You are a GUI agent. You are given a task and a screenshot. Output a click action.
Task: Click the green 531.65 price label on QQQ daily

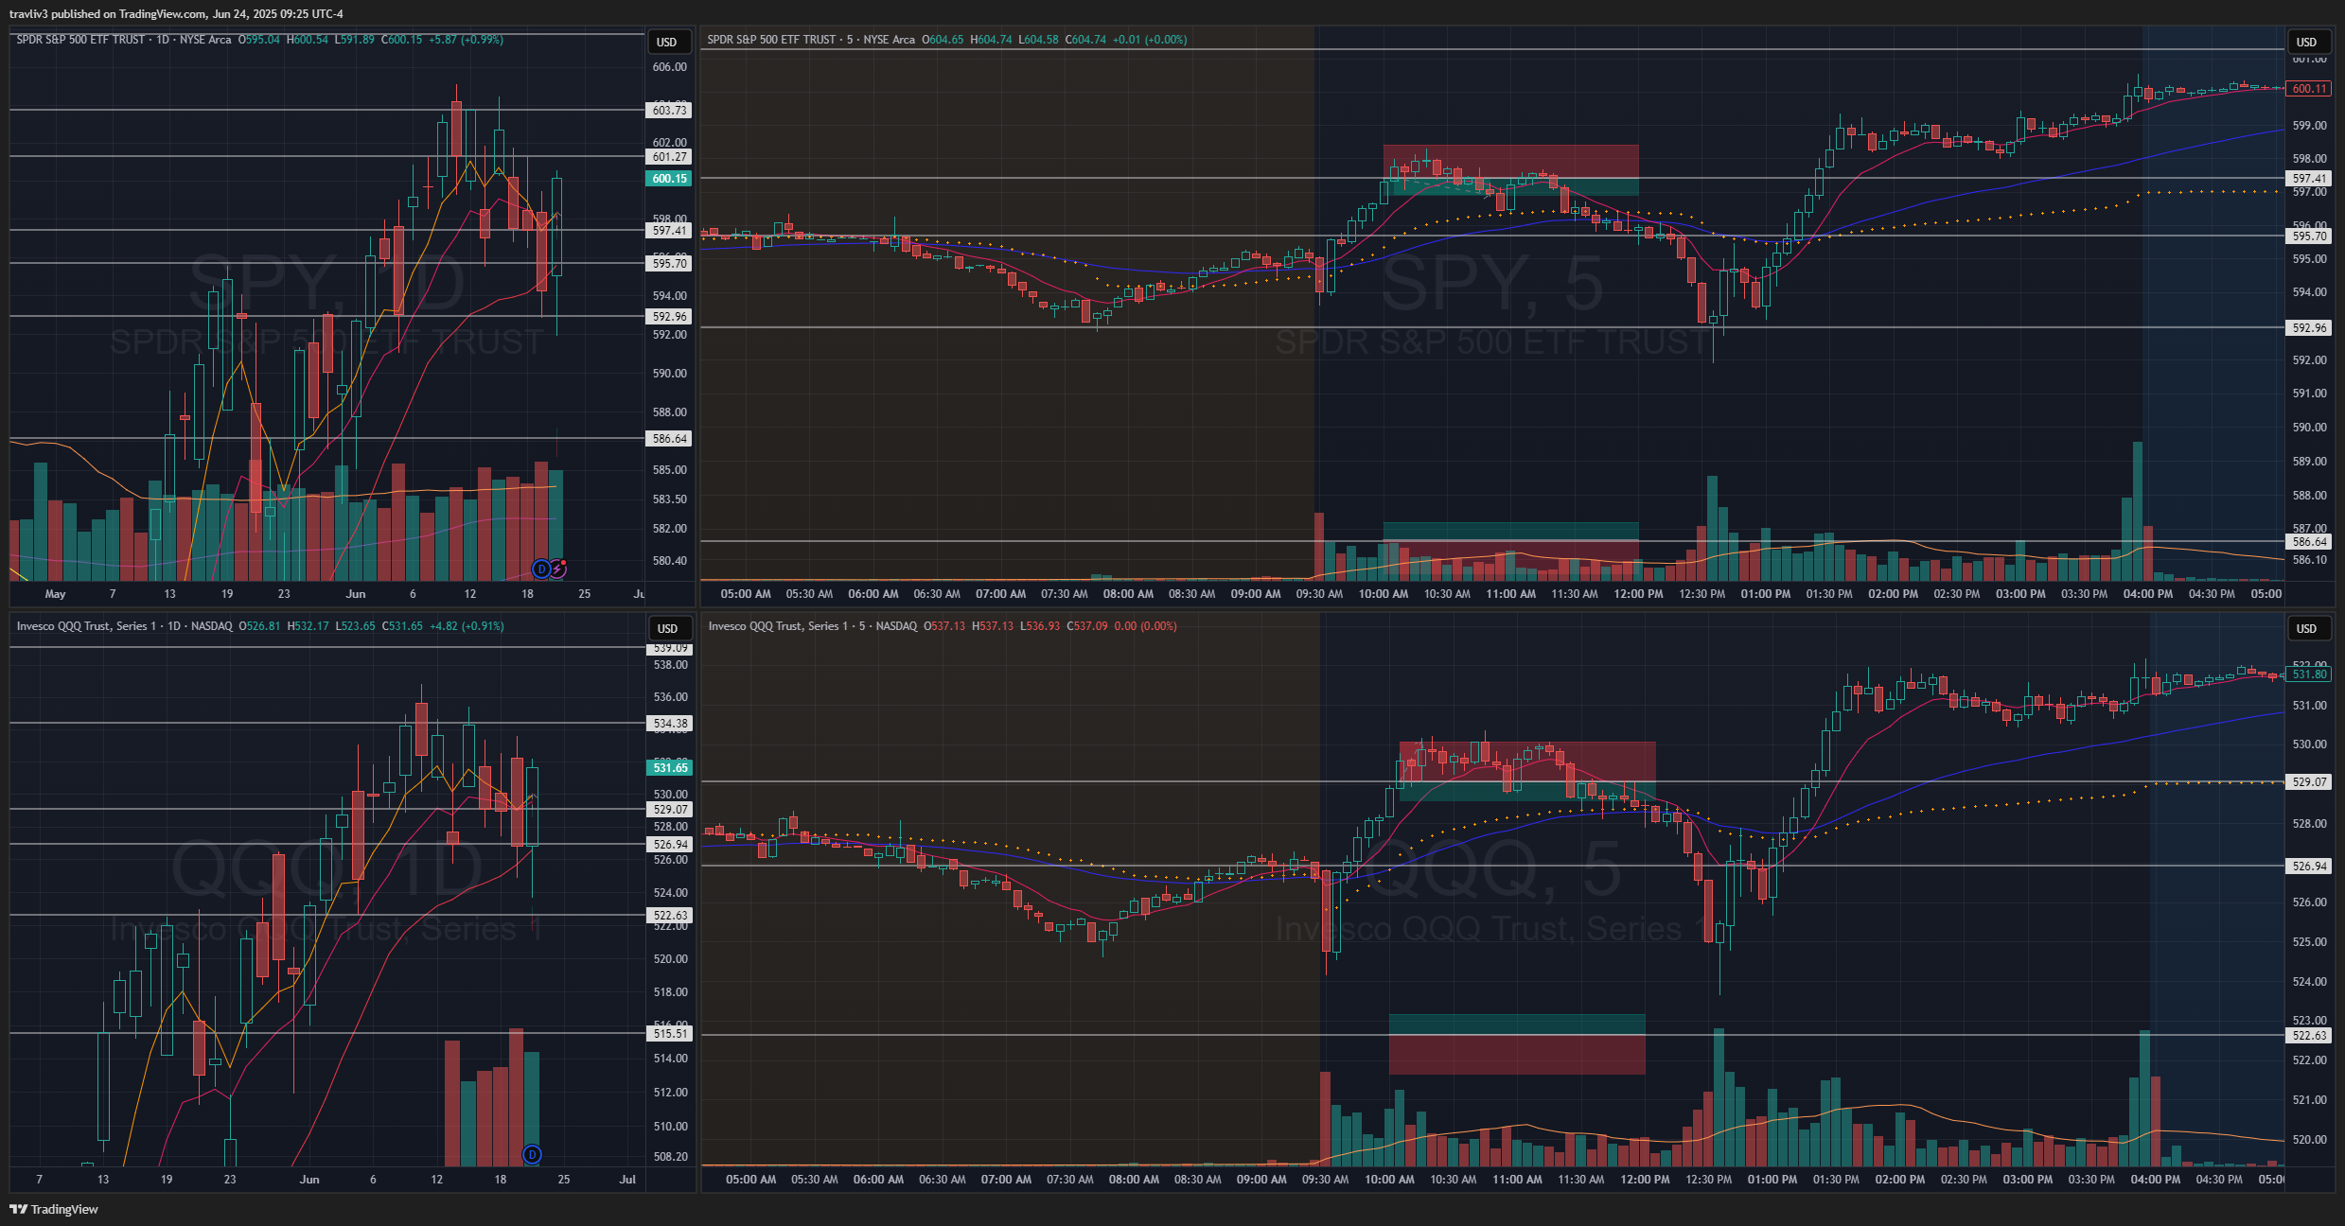(x=670, y=768)
